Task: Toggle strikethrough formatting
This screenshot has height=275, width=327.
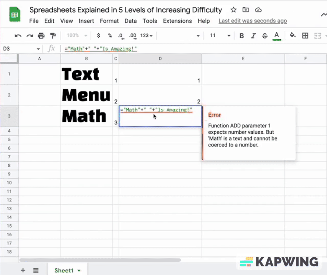Action: pos(265,36)
